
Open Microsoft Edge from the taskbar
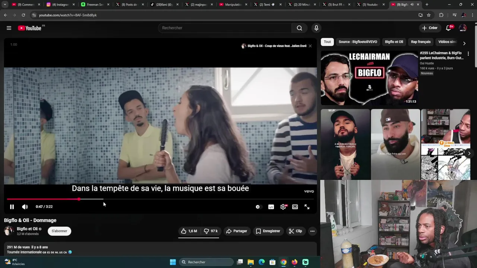pyautogui.click(x=262, y=262)
